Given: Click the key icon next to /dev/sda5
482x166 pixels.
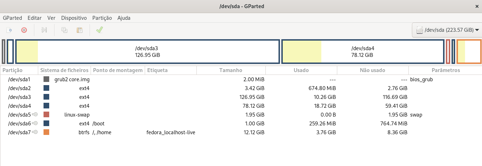Looking at the screenshot, I should 35,115.
